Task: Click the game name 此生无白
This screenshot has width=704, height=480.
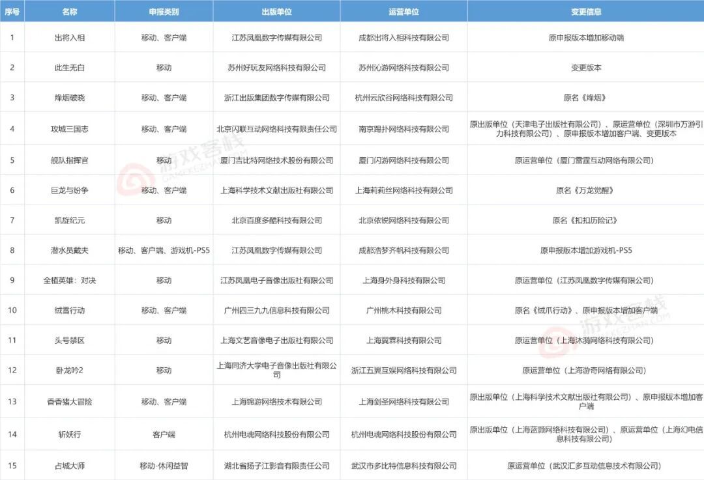Action: point(70,68)
